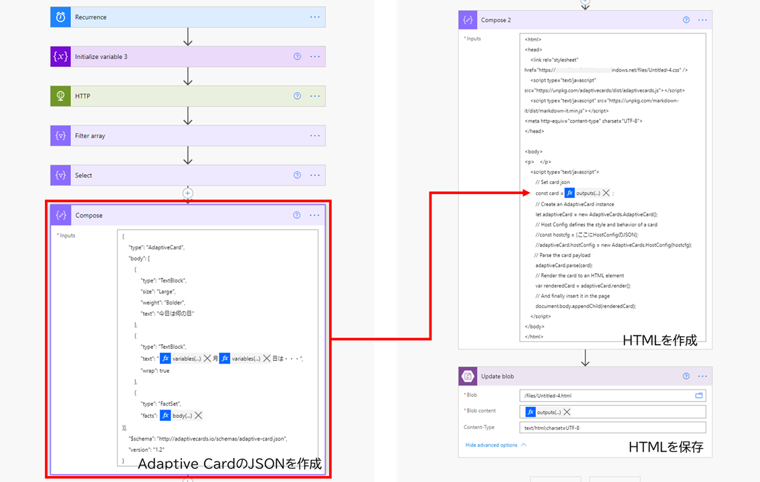Open Update blob ellipsis menu

coord(702,376)
